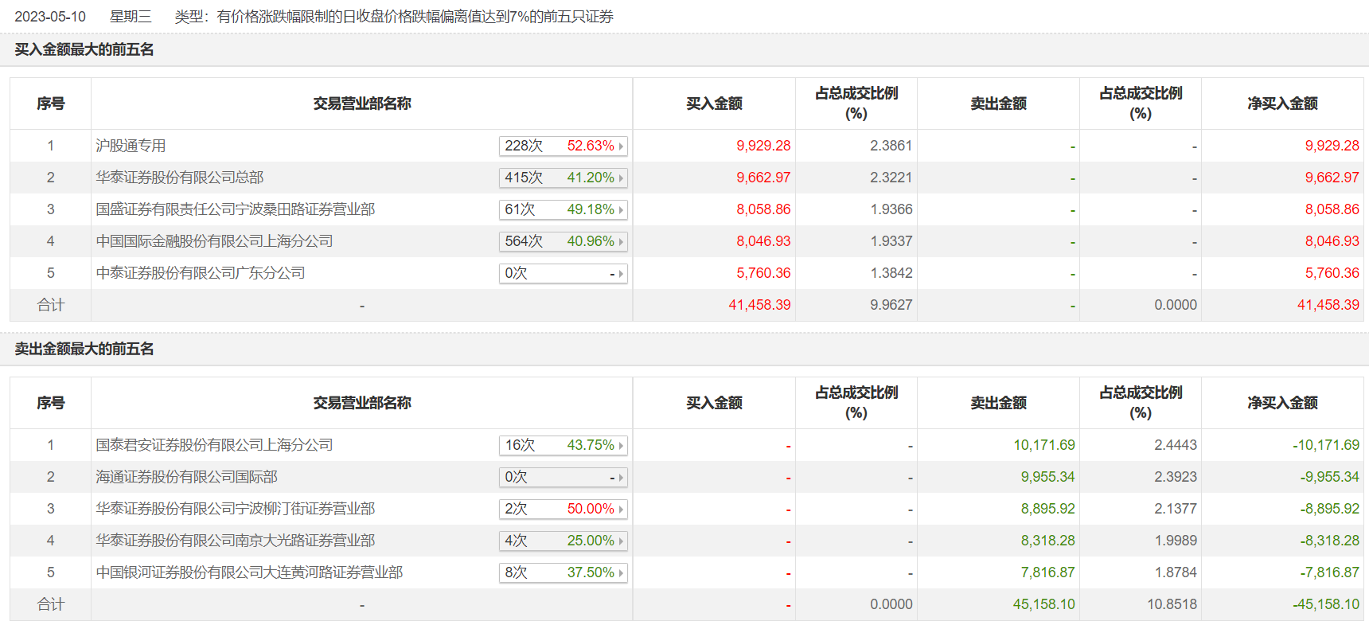The height and width of the screenshot is (625, 1369).
Task: Open 中国国际金融股份有限公司上海分公司 link
Action: (214, 241)
